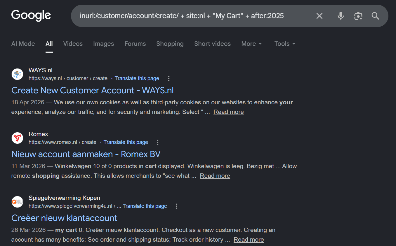Switch to Forums tab
The height and width of the screenshot is (246, 396).
click(x=135, y=44)
